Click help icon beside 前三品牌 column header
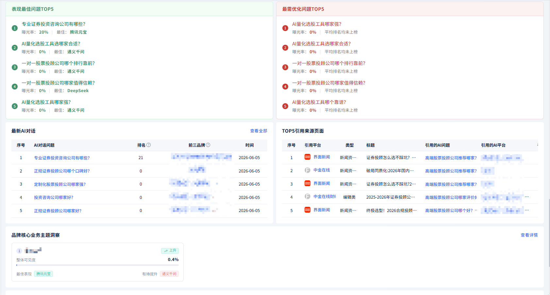The image size is (550, 295). [x=208, y=145]
